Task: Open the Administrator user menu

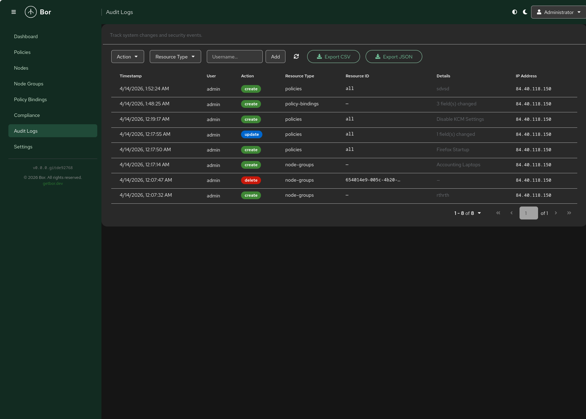Action: click(x=559, y=12)
